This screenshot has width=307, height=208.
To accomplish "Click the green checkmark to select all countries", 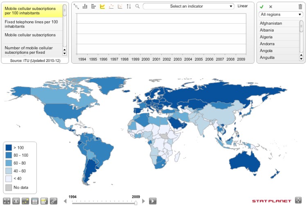I will pos(262,7).
